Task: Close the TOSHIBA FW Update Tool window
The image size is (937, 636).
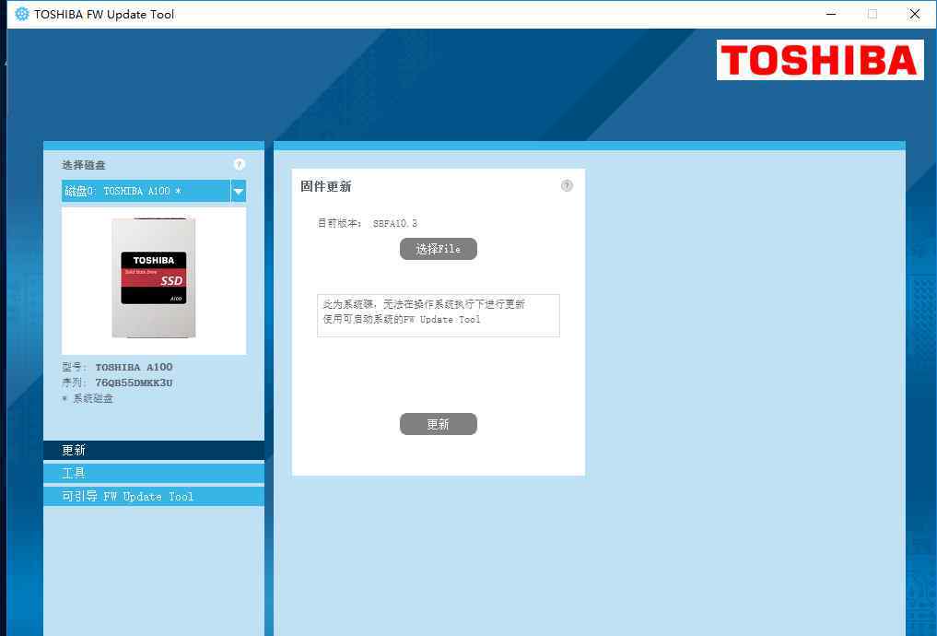Action: pyautogui.click(x=914, y=14)
